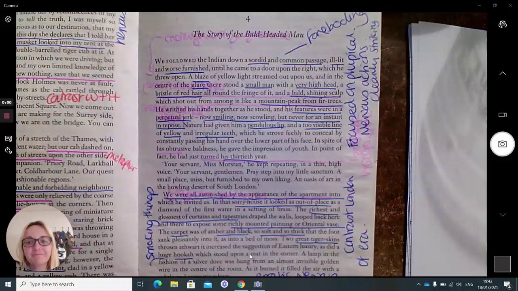Open Microsoft Store from taskbar
This screenshot has height=291, width=518.
(191, 284)
